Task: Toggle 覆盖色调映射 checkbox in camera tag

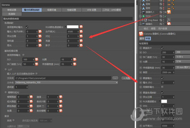Action: click(x=162, y=92)
